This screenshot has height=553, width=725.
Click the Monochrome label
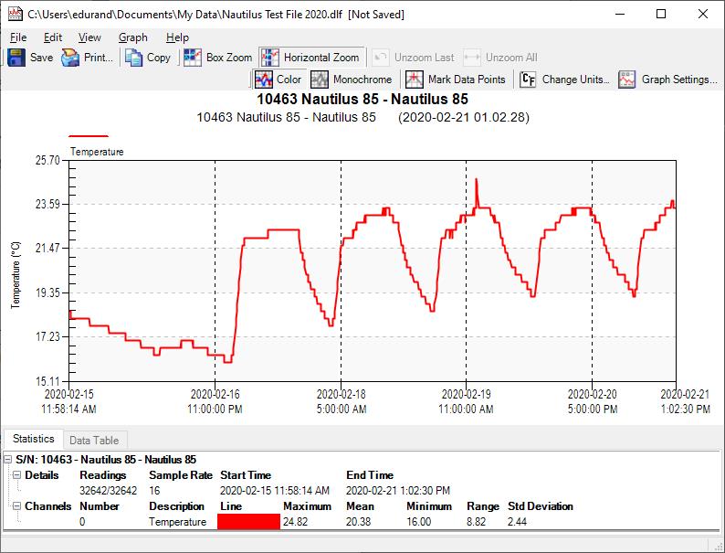pos(362,80)
